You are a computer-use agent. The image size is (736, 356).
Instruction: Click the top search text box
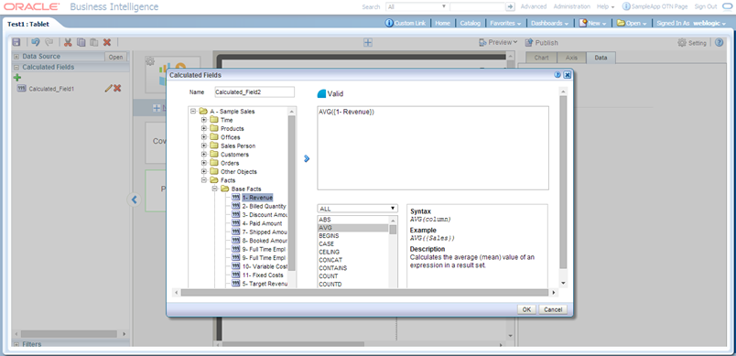(477, 6)
